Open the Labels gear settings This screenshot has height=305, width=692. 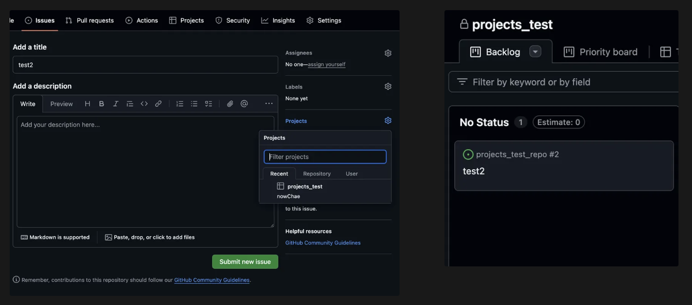pos(388,86)
